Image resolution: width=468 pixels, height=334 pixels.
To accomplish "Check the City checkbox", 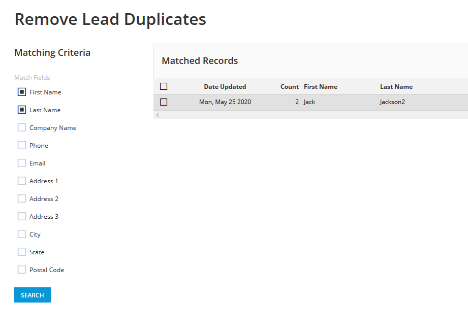I will point(22,234).
